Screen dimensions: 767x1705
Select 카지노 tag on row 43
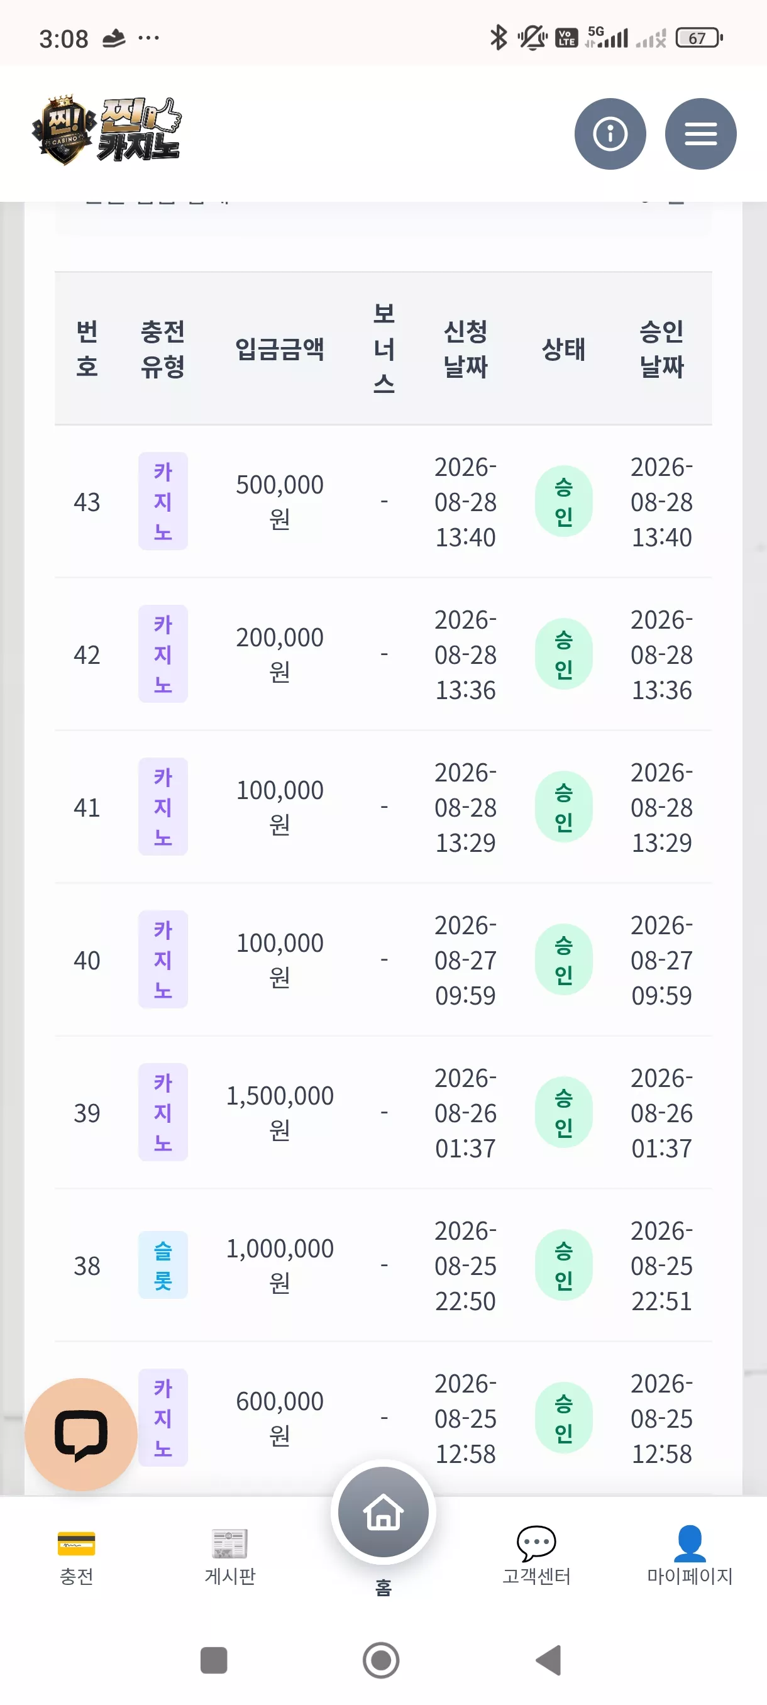(163, 501)
